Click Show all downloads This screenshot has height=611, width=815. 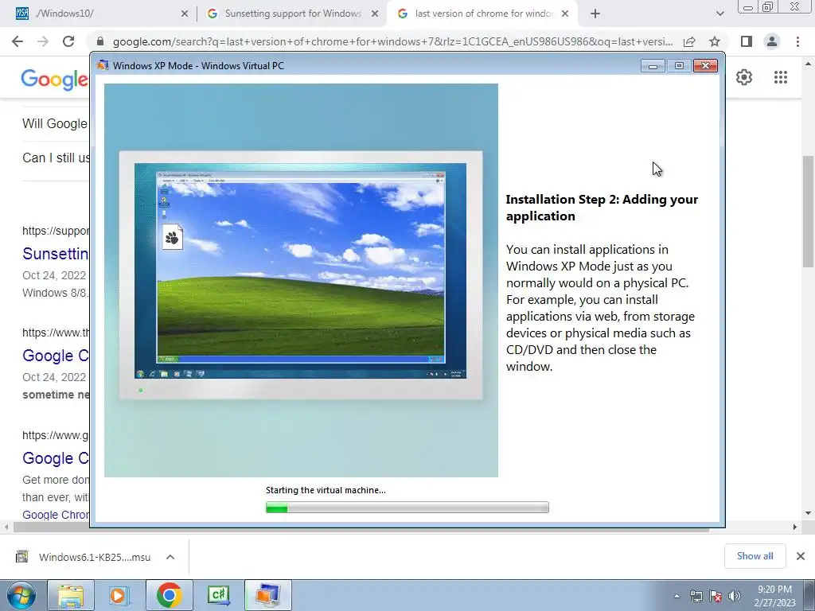755,556
